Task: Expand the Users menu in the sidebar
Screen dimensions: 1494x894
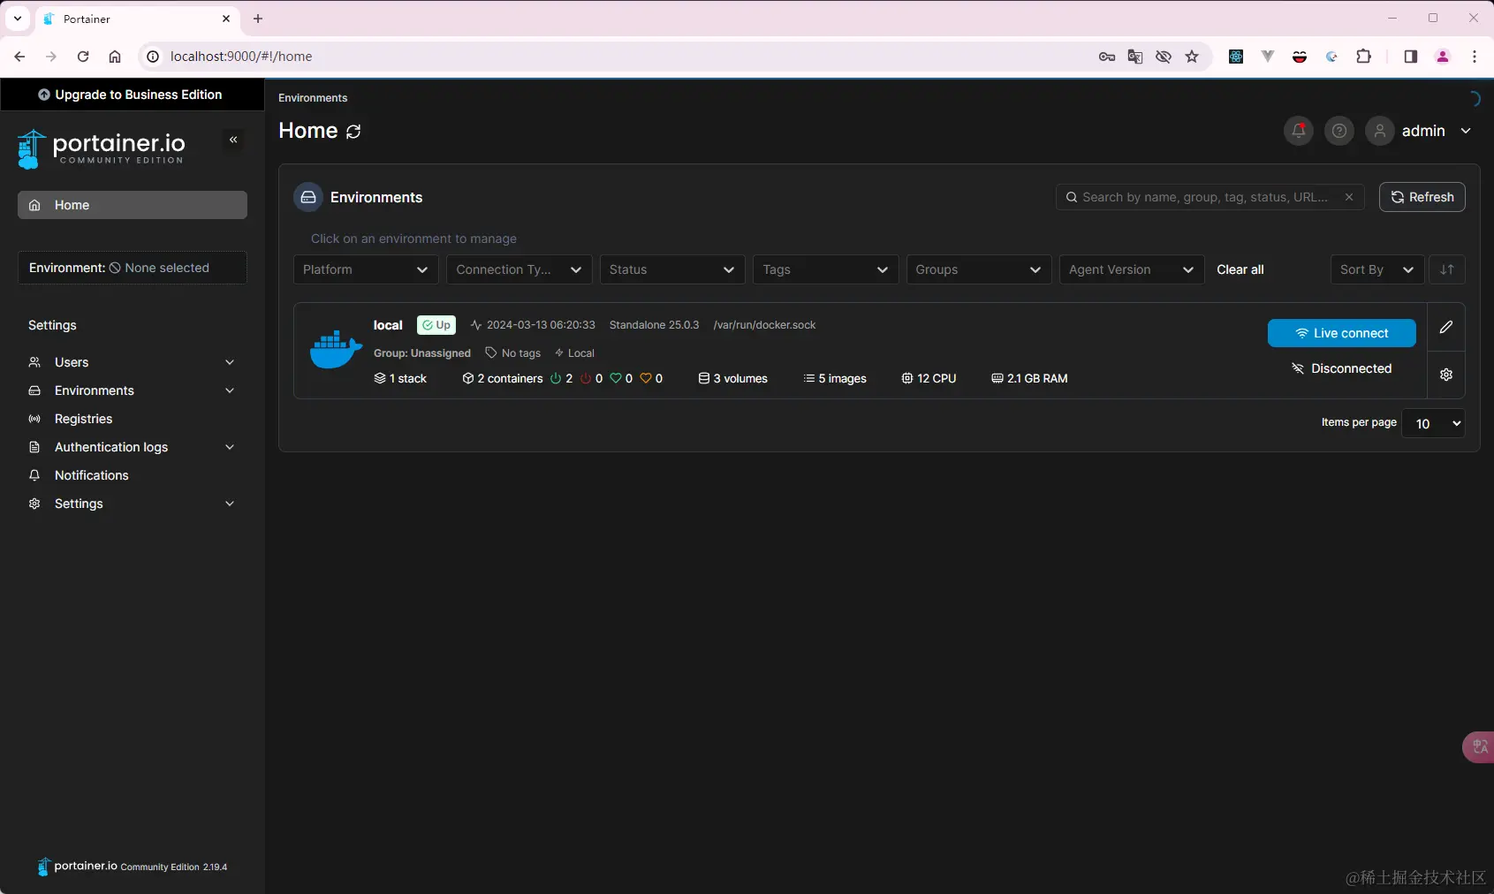Action: click(x=133, y=362)
